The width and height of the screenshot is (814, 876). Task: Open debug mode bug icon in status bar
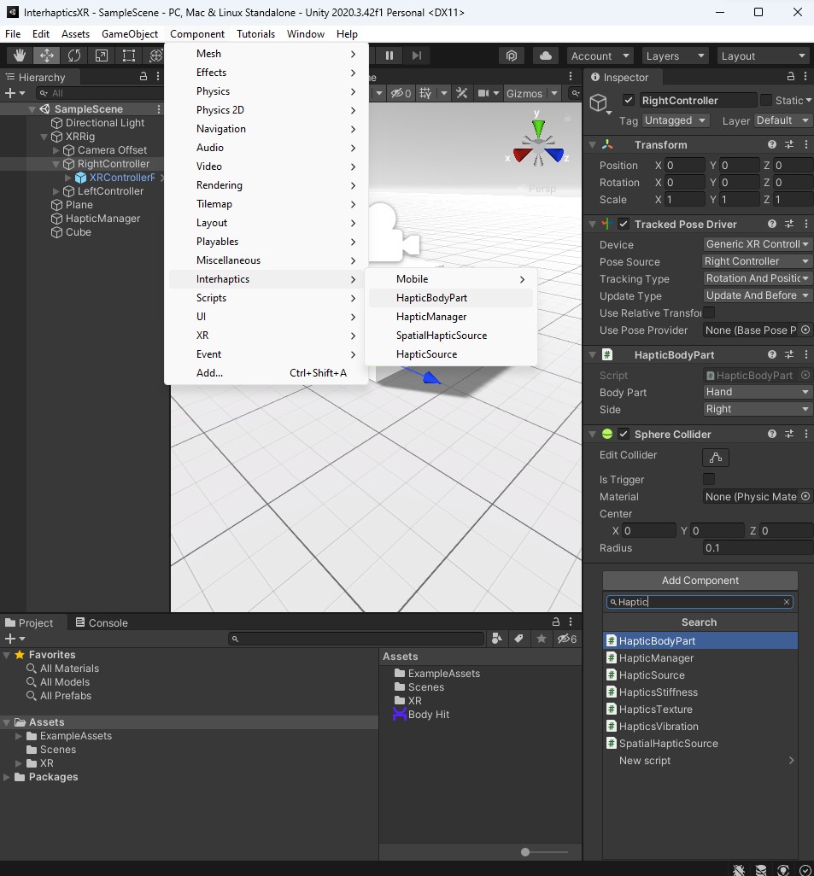[739, 869]
